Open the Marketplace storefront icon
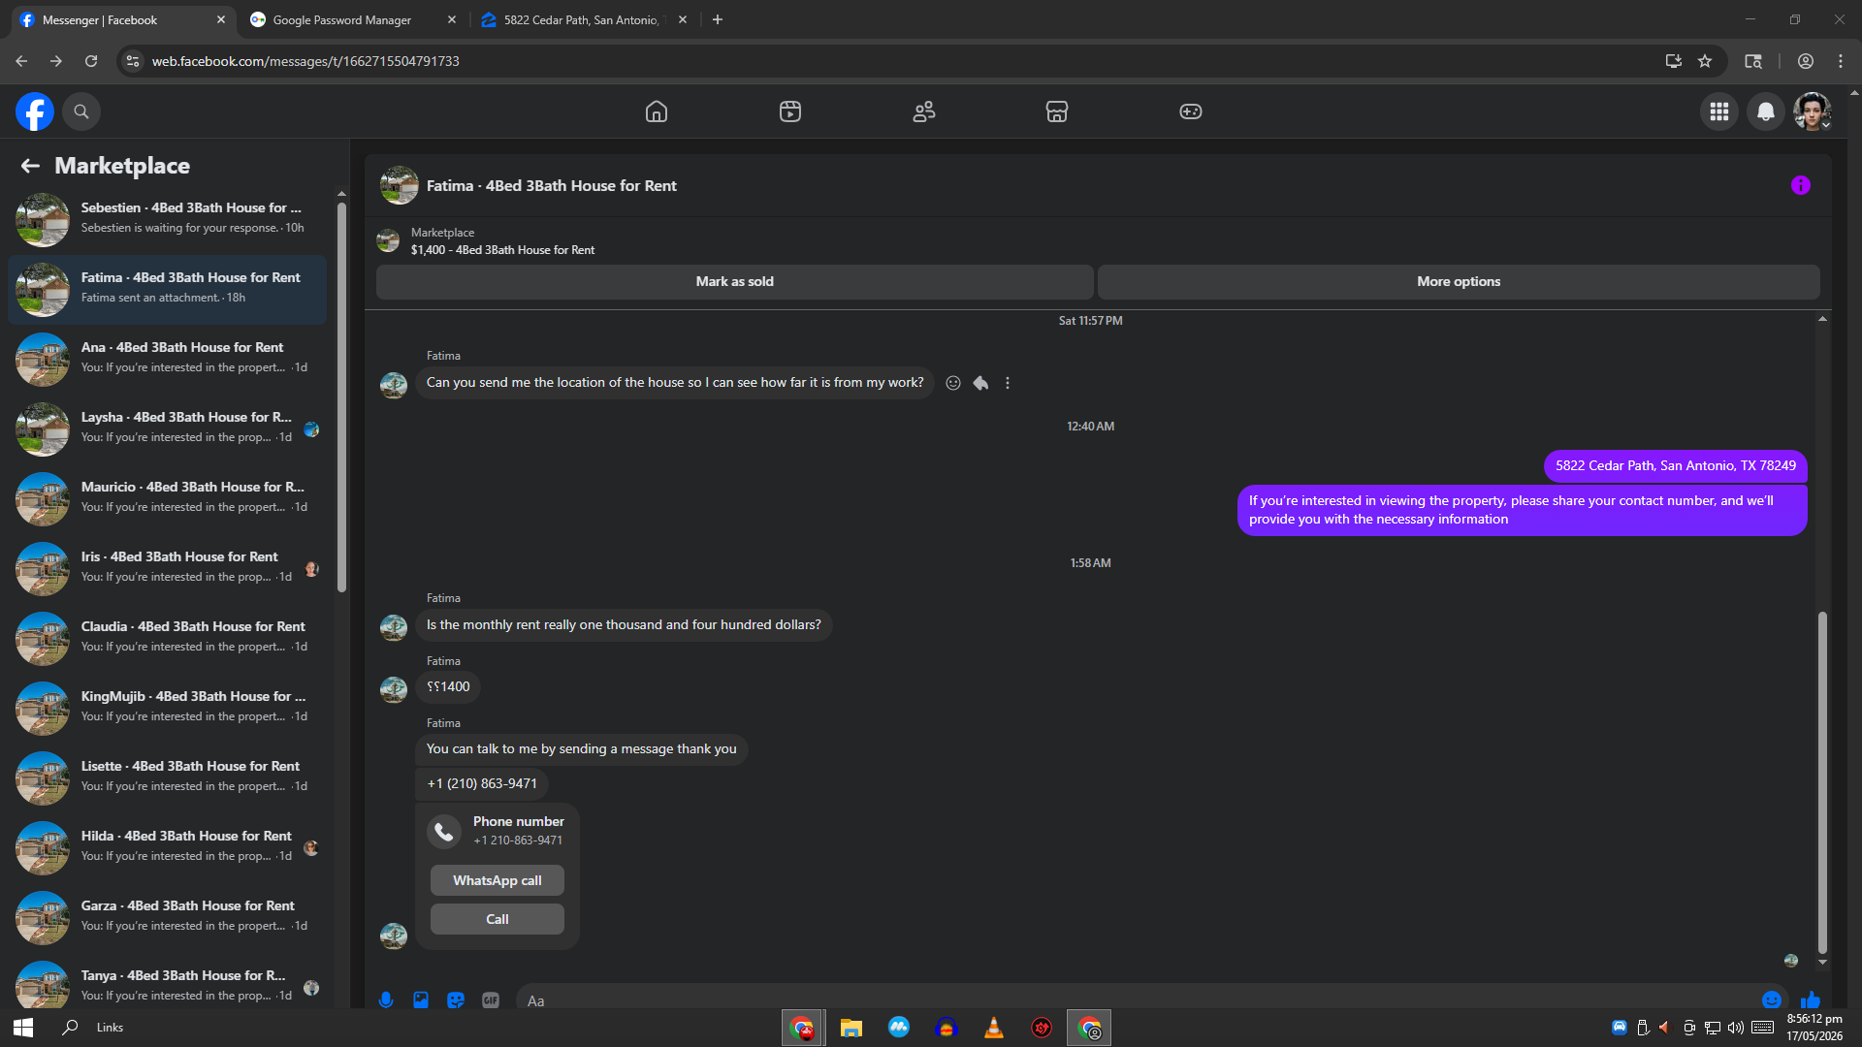The width and height of the screenshot is (1862, 1047). click(x=1057, y=111)
